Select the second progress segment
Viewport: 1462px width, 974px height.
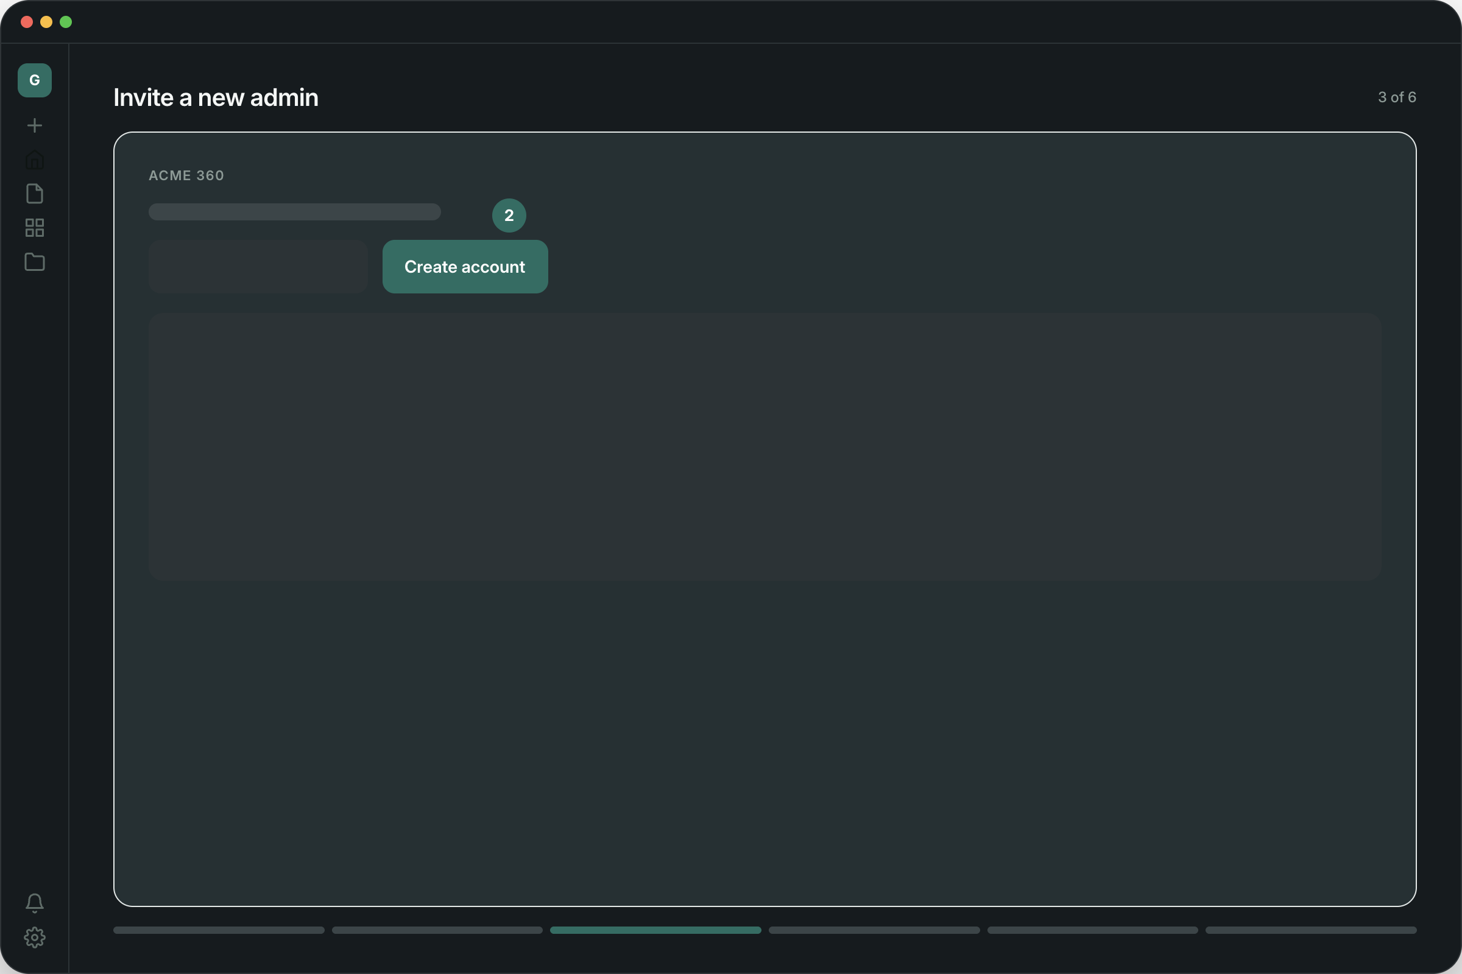[x=437, y=930]
